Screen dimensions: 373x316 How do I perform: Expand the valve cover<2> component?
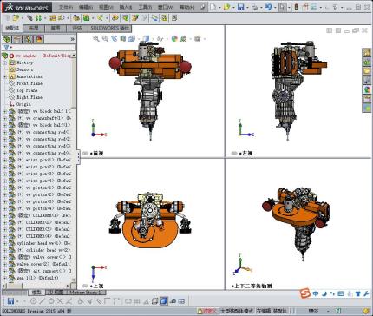4,264
